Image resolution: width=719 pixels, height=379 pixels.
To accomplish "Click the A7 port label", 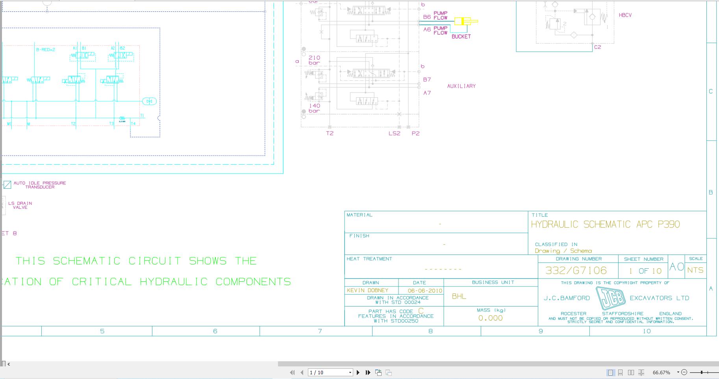I will (427, 93).
